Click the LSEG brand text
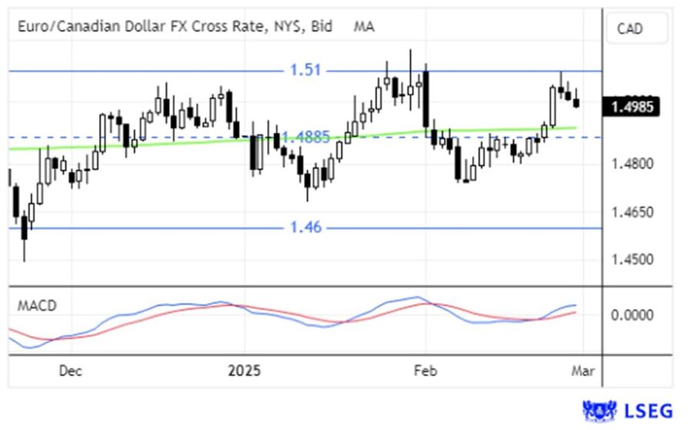Screen dimensions: 694x430 pyautogui.click(x=650, y=410)
